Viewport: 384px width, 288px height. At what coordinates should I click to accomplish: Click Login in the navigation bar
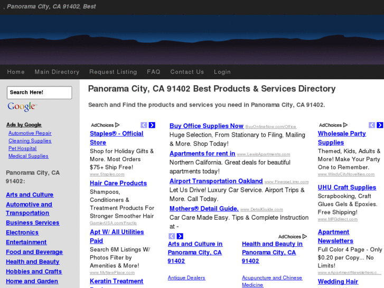point(222,72)
